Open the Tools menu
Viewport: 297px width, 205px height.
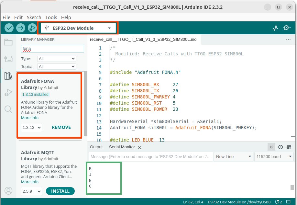click(51, 17)
